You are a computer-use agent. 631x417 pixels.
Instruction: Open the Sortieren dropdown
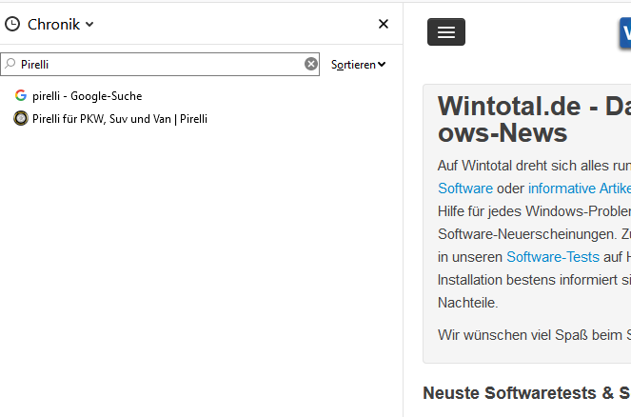click(358, 65)
